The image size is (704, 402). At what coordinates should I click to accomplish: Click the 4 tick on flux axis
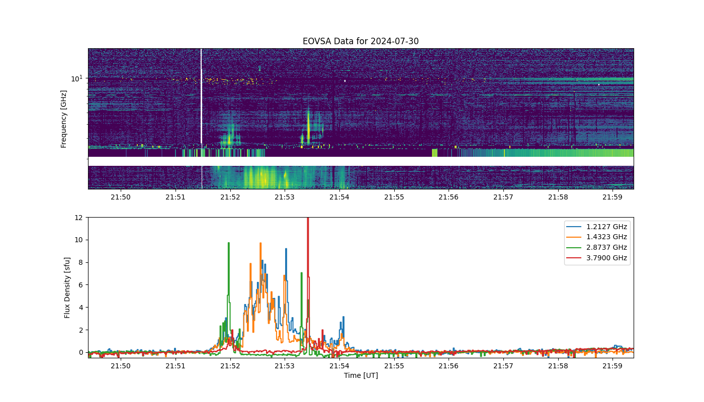click(x=80, y=308)
